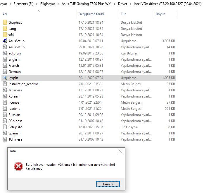The height and width of the screenshot is (193, 204).
Task: Click the error message text in dialog
Action: point(70,167)
